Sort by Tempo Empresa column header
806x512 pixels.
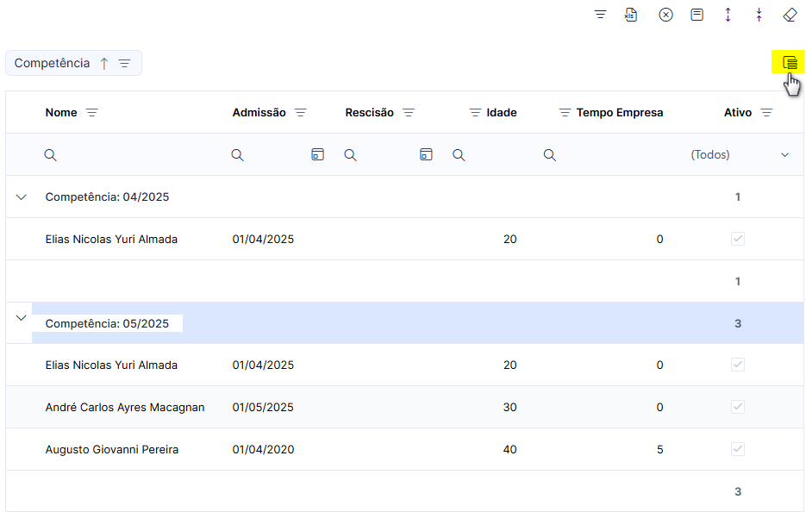(620, 113)
